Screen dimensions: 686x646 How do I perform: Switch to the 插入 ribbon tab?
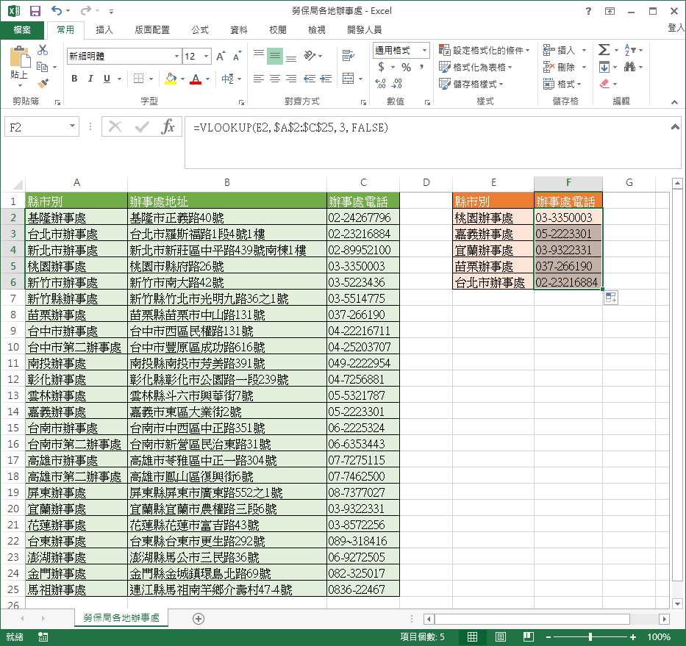[x=104, y=30]
